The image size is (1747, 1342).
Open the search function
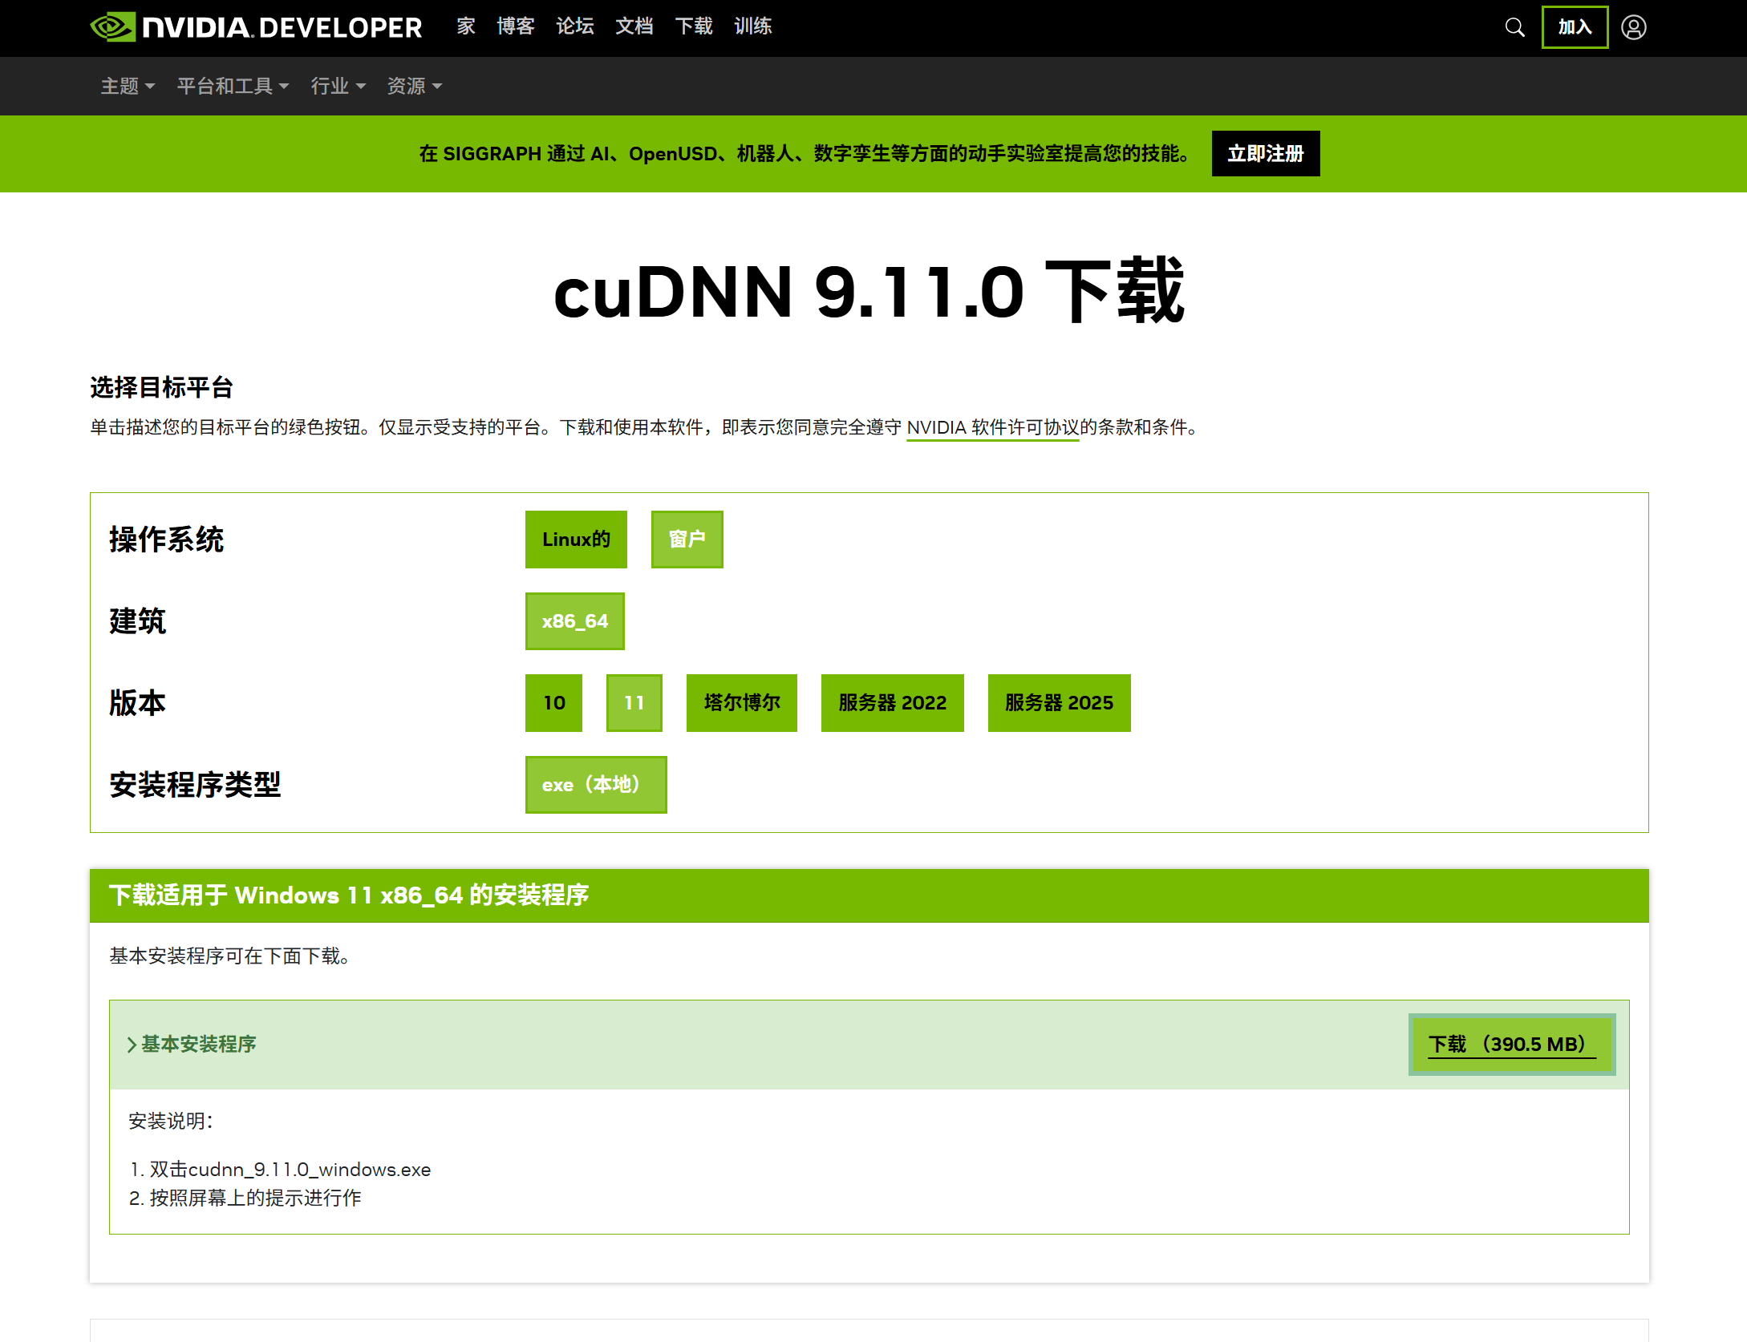[x=1514, y=26]
